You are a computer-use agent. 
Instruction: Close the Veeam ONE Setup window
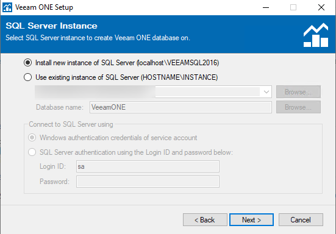pyautogui.click(x=321, y=7)
